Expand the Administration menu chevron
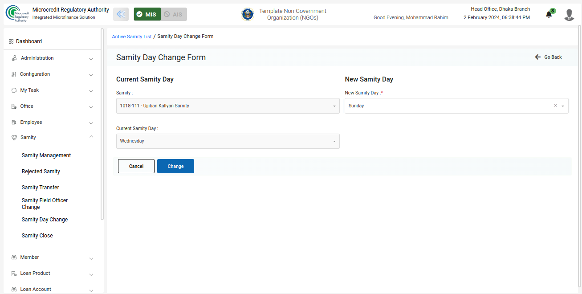Screen dimensions: 582x294 [91, 59]
